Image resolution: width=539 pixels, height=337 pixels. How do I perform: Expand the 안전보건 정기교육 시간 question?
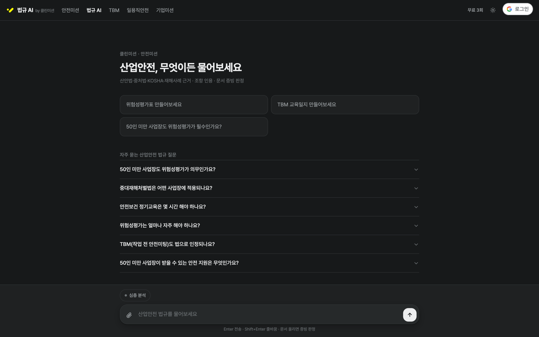[x=269, y=207]
